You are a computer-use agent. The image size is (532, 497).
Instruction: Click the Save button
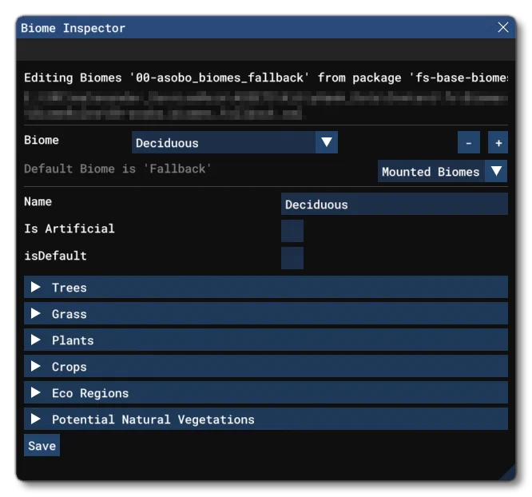[x=42, y=445]
